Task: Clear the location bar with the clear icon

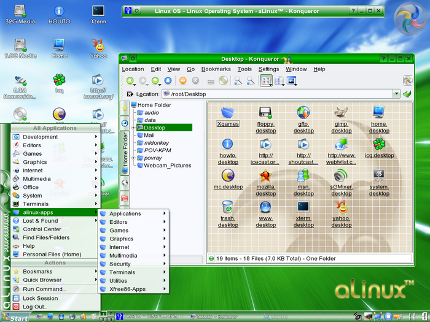Action: tap(130, 94)
